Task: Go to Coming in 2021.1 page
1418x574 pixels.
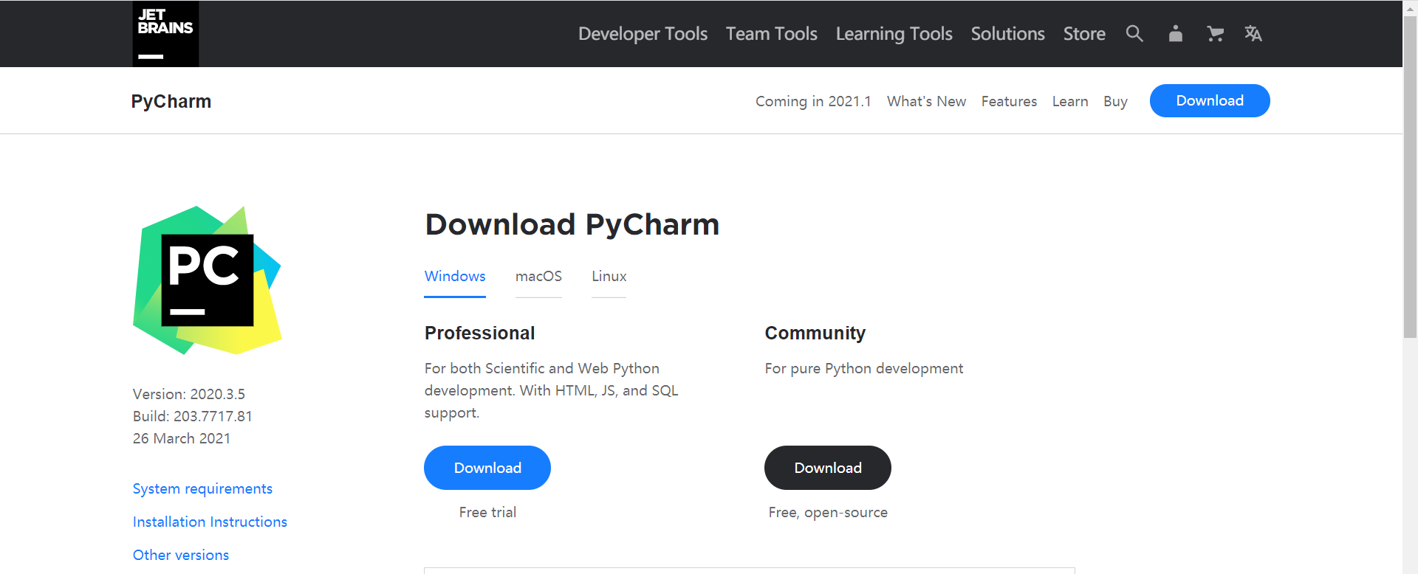Action: pyautogui.click(x=813, y=101)
